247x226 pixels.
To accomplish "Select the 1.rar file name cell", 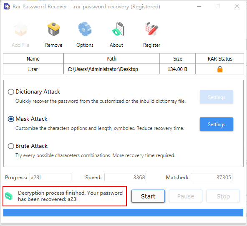I will coord(33,69).
